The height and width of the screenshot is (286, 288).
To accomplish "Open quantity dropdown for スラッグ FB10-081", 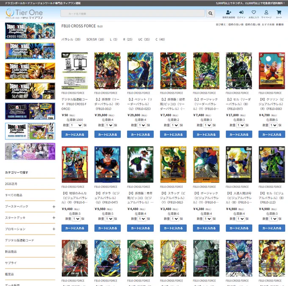I will pyautogui.click(x=174, y=219).
